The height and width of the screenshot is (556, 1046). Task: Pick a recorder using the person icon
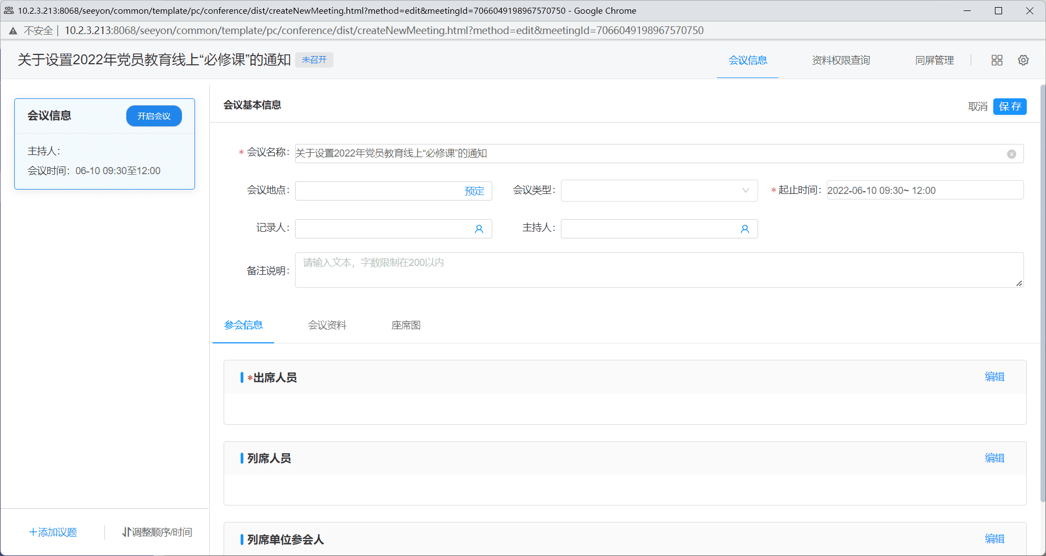point(479,229)
